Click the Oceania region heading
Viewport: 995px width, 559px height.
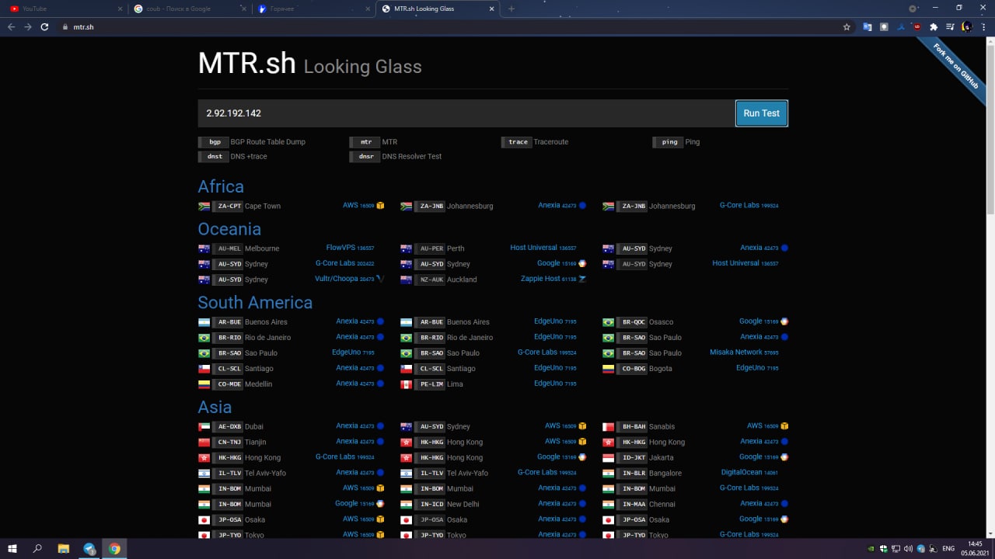(x=229, y=229)
